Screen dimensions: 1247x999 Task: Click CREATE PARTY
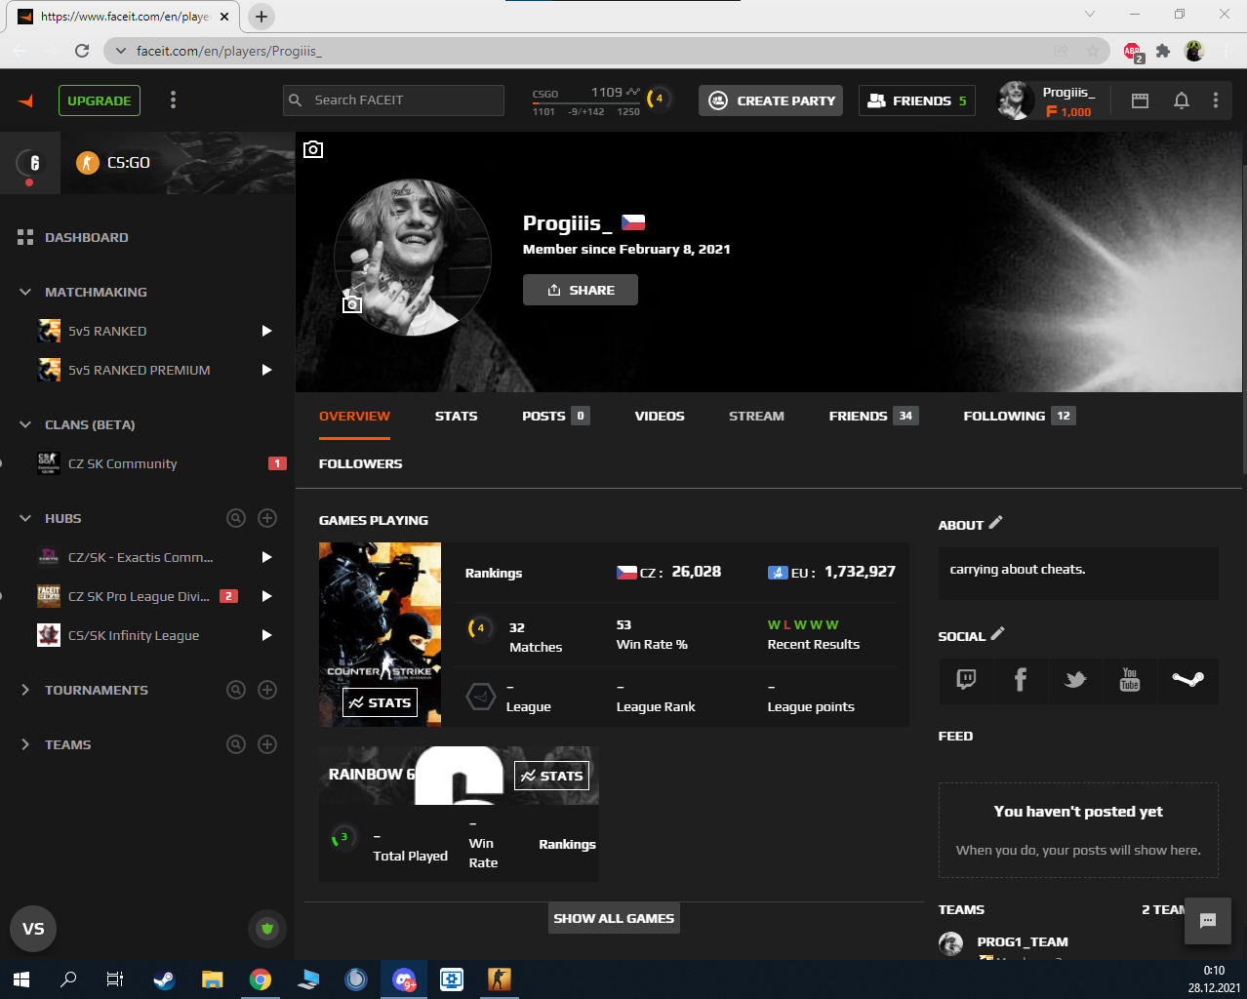(771, 100)
